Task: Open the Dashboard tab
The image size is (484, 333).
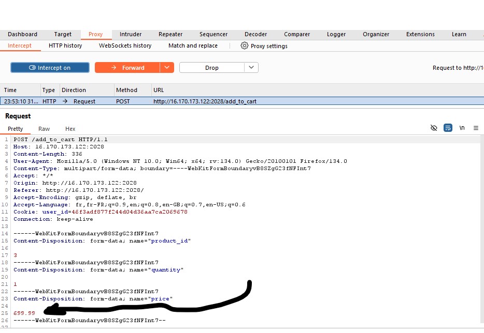Action: pyautogui.click(x=22, y=34)
